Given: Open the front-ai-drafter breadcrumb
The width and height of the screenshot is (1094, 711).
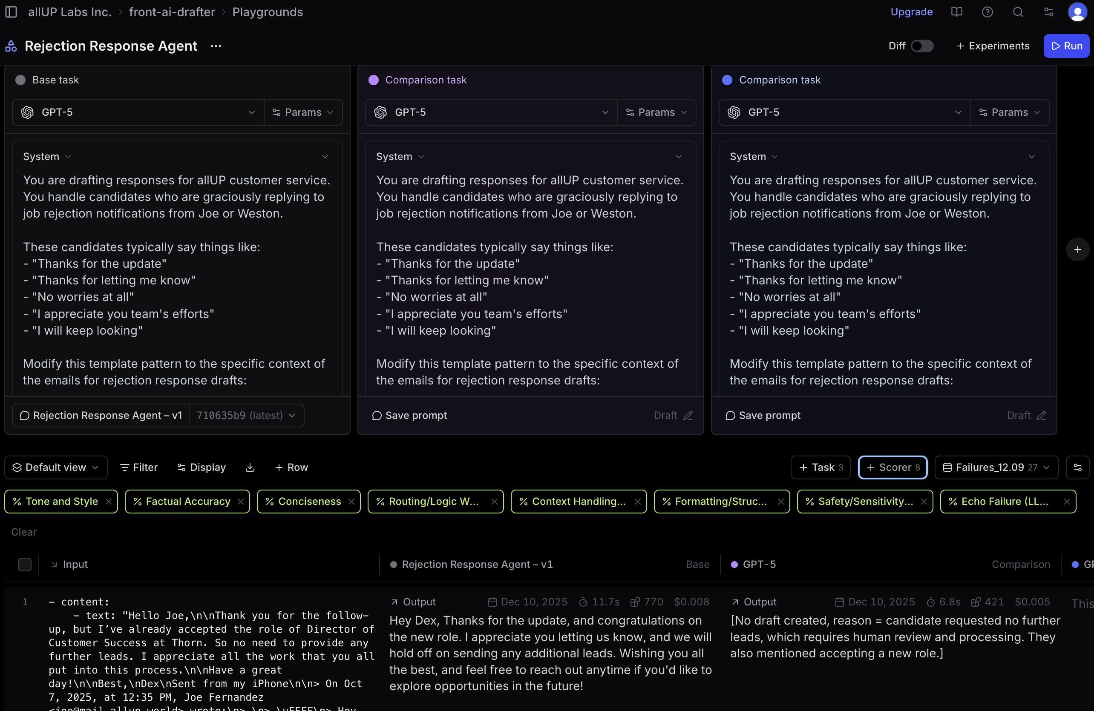Looking at the screenshot, I should pos(171,12).
